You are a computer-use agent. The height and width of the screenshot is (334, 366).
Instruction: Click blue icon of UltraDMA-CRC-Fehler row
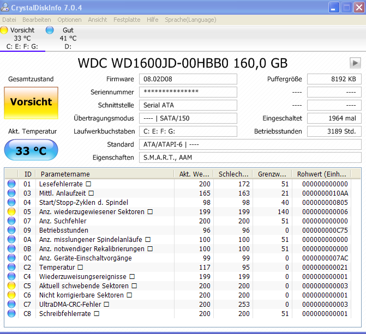[x=11, y=305]
